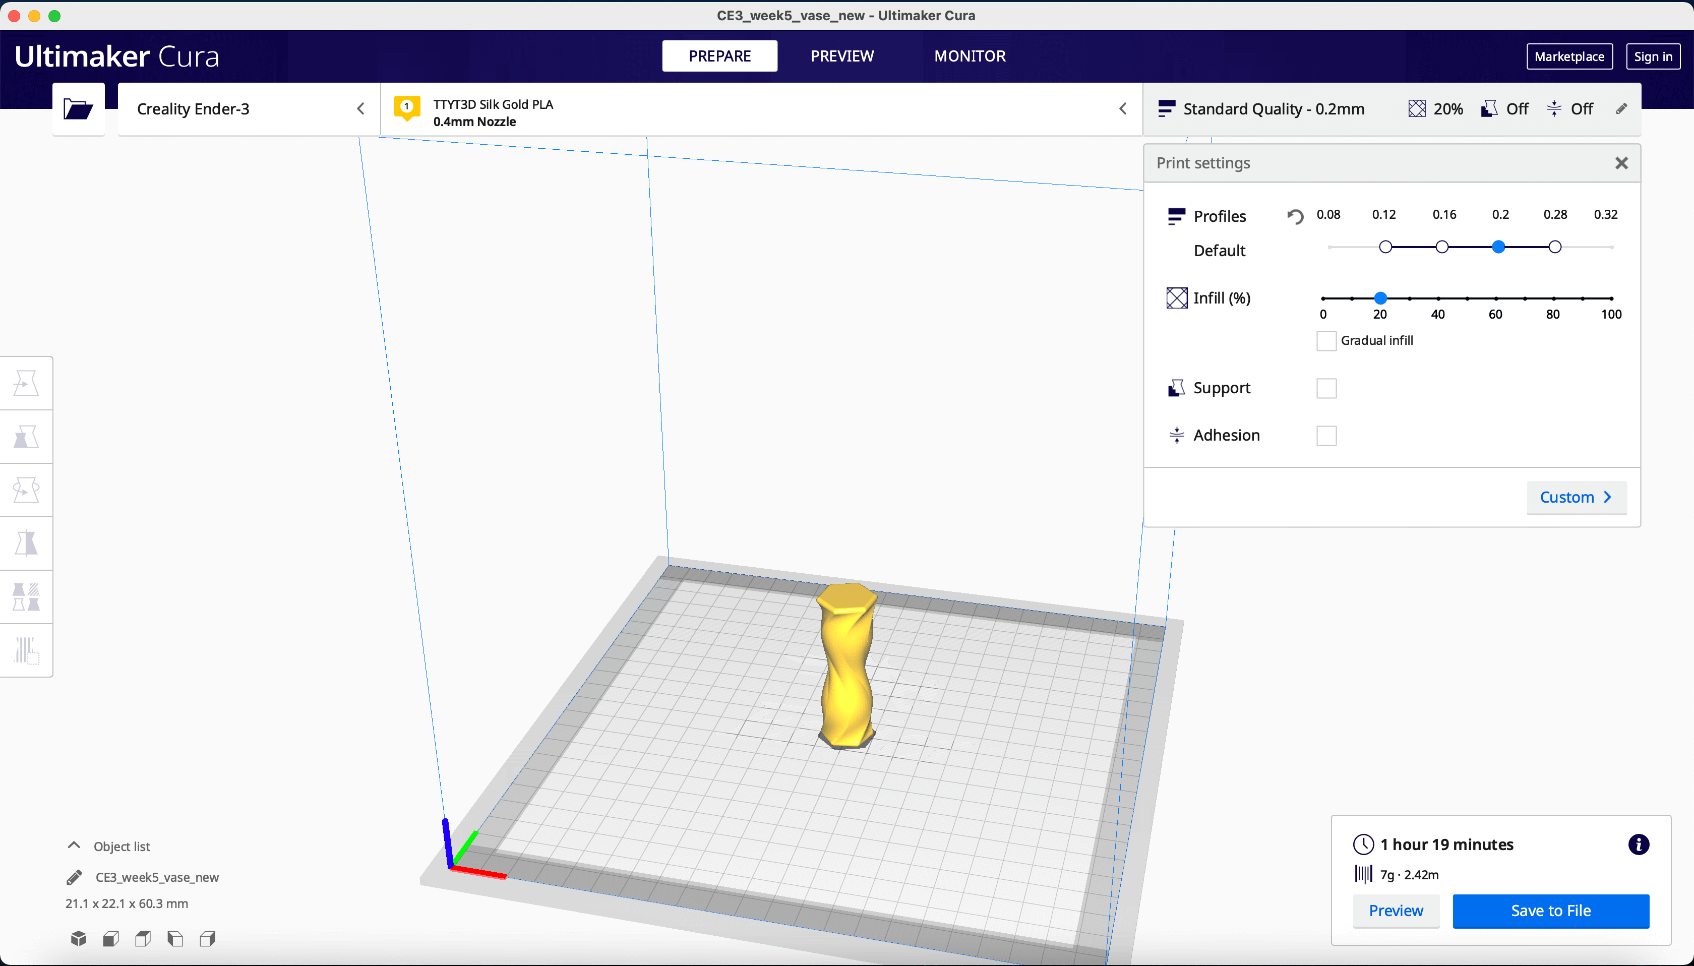Image resolution: width=1694 pixels, height=966 pixels.
Task: Select the 0.12 layer height profile point
Action: pyautogui.click(x=1385, y=247)
